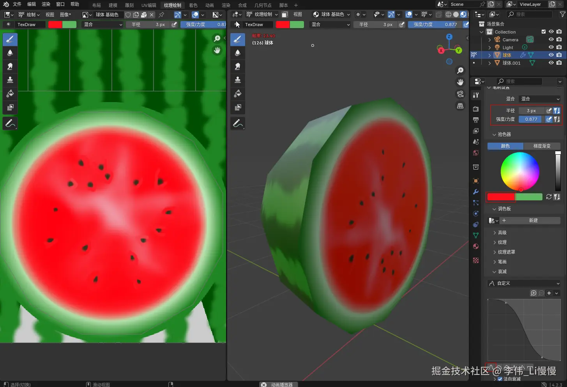Click the add workspace plus button

(x=296, y=5)
